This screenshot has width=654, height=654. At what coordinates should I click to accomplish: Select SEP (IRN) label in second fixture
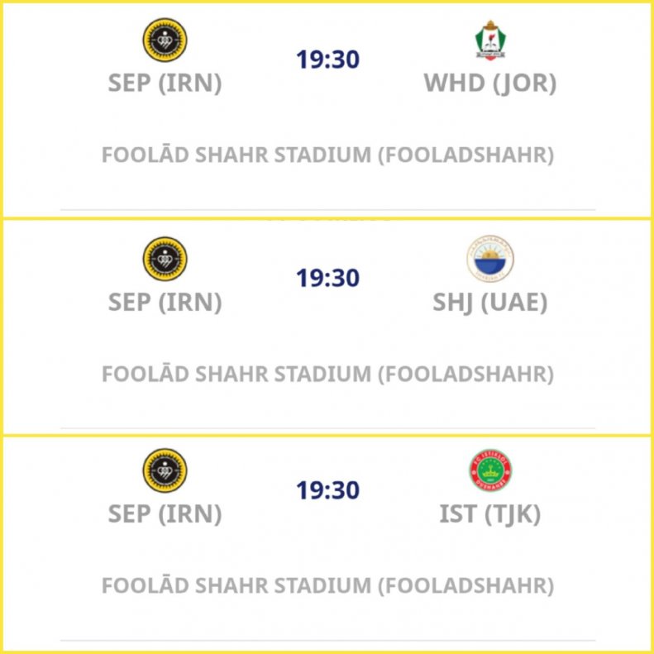[165, 302]
